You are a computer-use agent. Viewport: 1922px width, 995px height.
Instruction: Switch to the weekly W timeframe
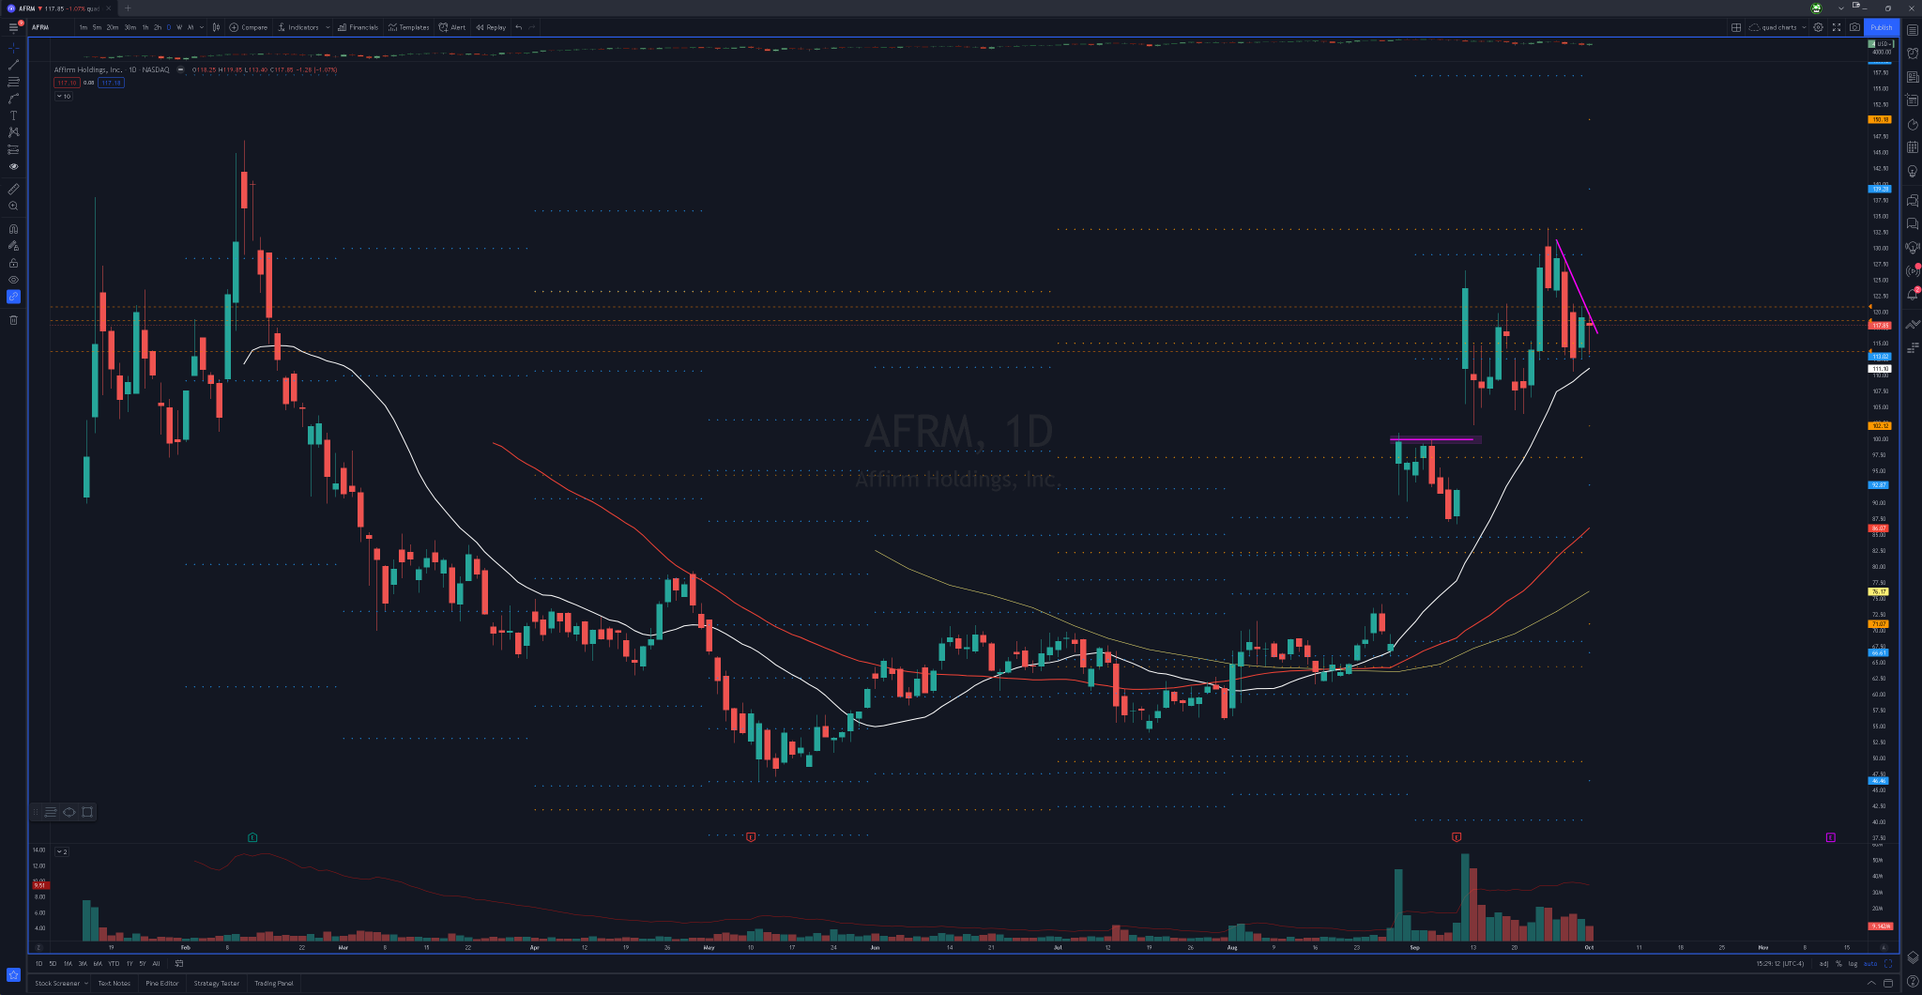[x=179, y=27]
